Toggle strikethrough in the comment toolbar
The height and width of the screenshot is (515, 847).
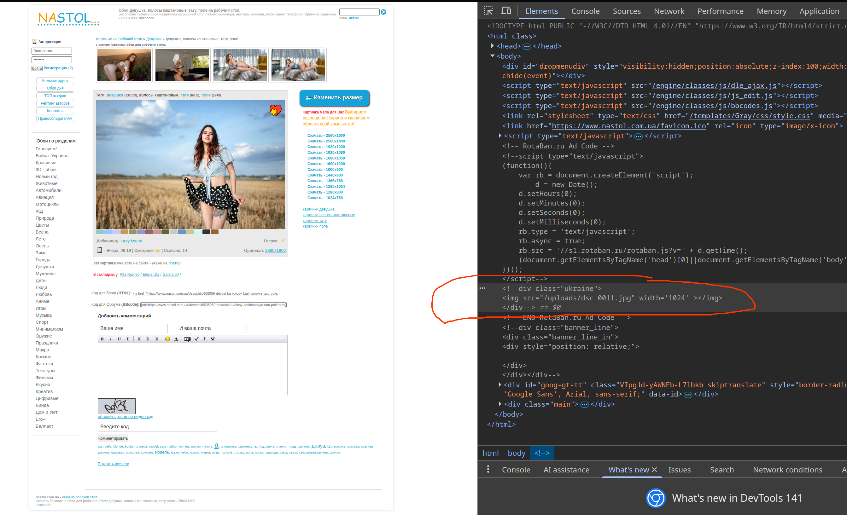click(128, 339)
